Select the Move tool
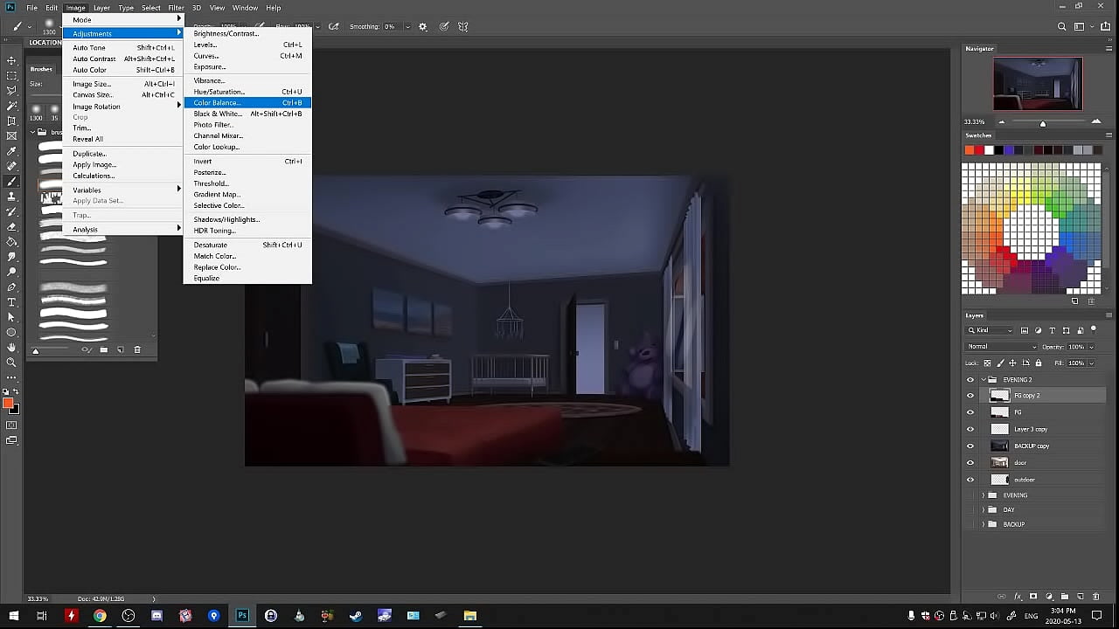 point(11,60)
